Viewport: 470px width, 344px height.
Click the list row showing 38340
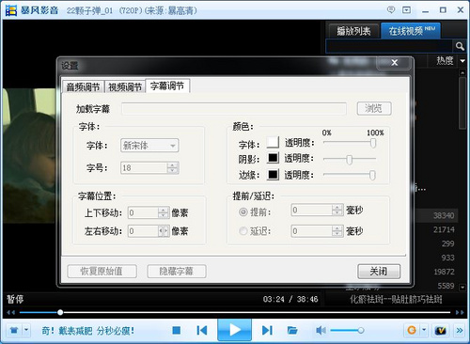pyautogui.click(x=436, y=215)
